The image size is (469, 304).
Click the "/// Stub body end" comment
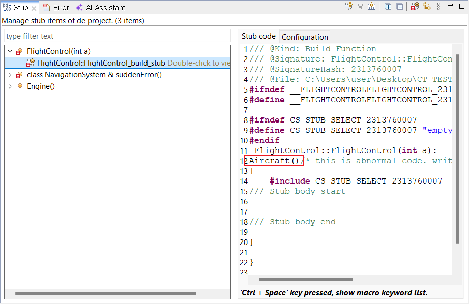(x=292, y=222)
